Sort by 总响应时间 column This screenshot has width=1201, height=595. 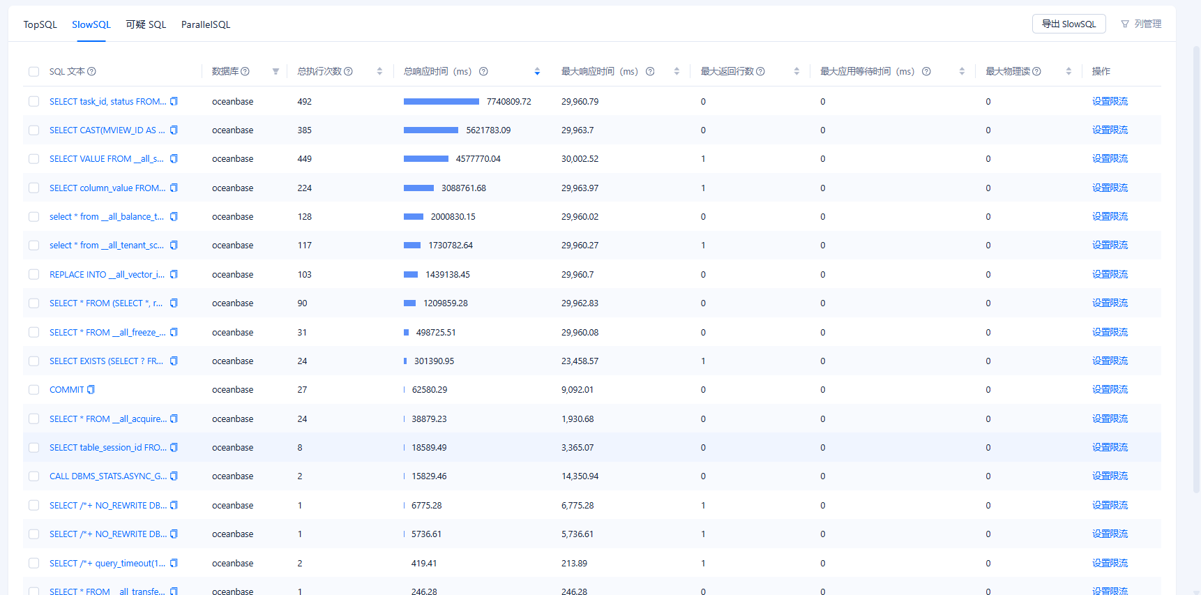point(537,72)
